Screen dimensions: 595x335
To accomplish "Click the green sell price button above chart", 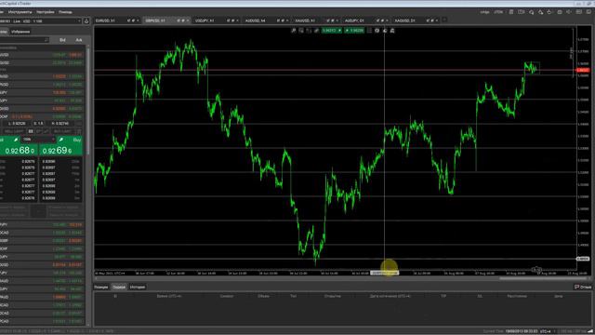I will click(x=332, y=31).
